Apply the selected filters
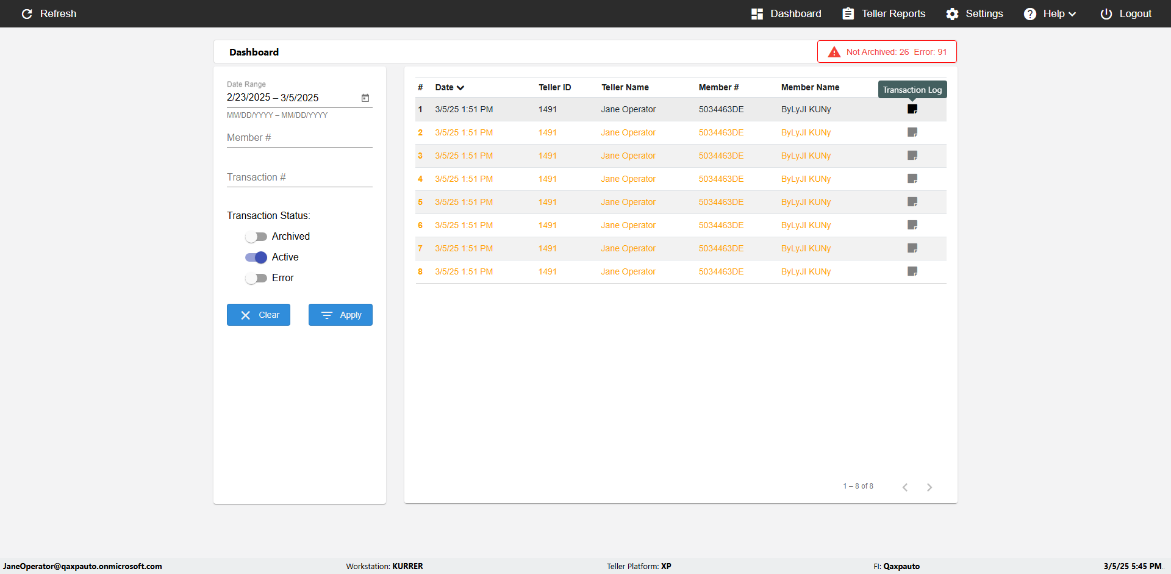This screenshot has width=1171, height=574. click(340, 315)
